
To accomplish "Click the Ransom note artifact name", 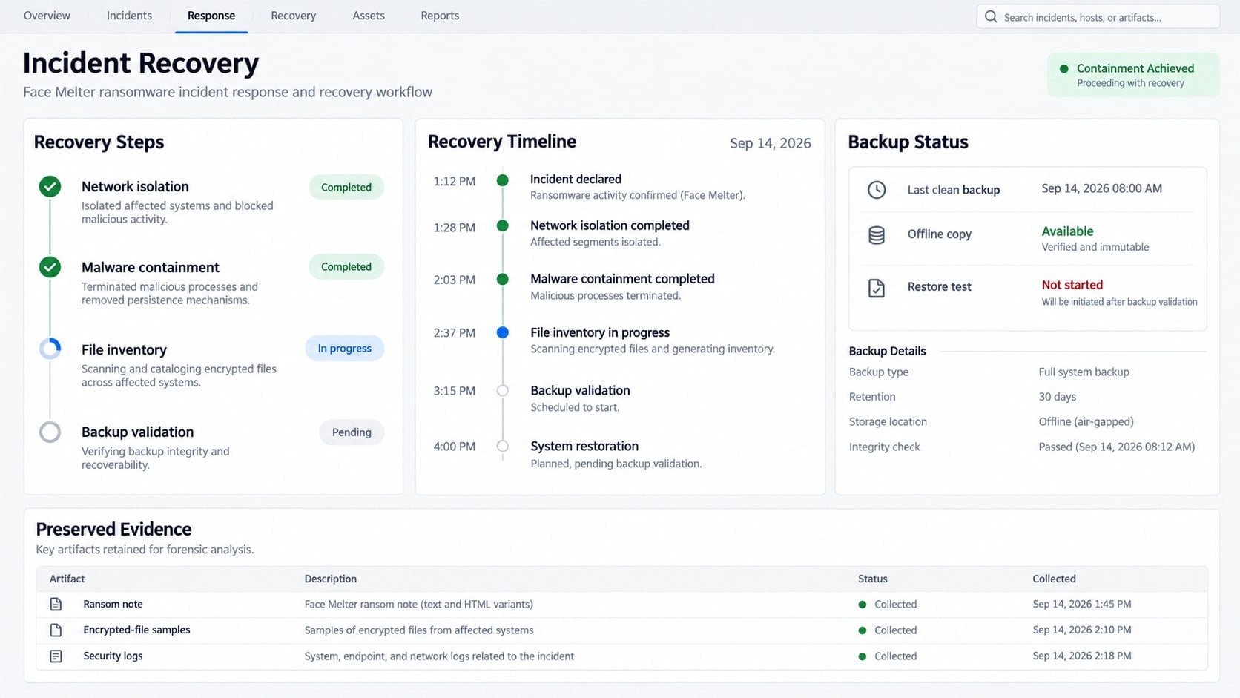I will 113,604.
